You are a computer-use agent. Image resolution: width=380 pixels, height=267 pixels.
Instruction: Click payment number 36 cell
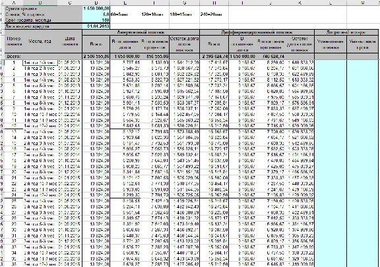[x=14, y=264]
